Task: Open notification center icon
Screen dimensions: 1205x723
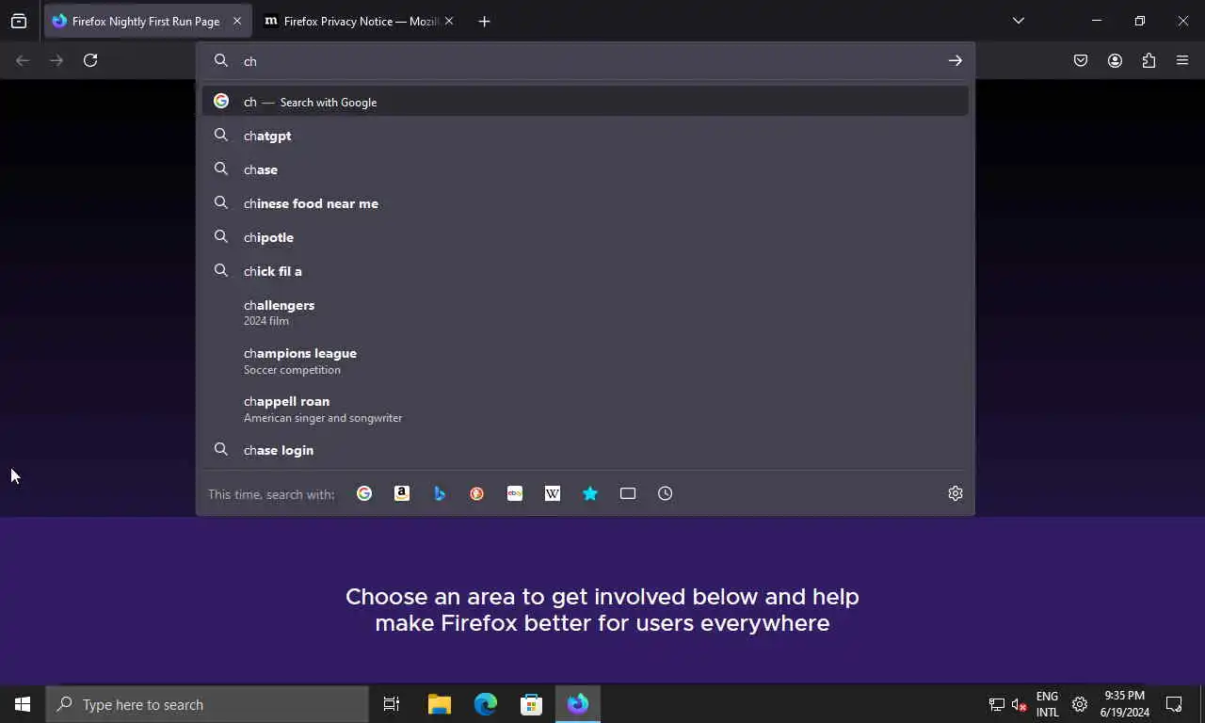Action: coord(1174,704)
